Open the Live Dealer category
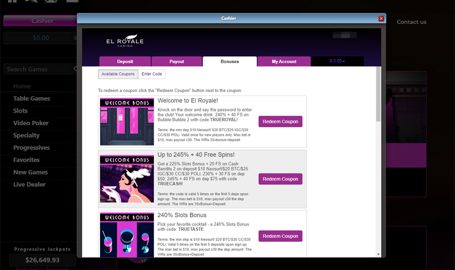The height and width of the screenshot is (270, 455). pos(30,184)
